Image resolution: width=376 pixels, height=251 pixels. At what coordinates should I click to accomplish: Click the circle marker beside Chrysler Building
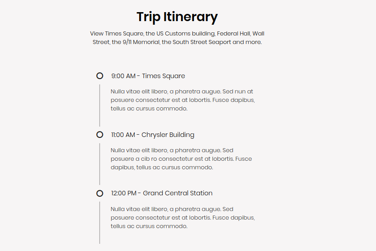(x=100, y=135)
